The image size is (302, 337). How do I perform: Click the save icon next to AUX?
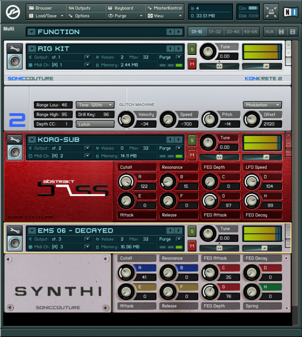coord(293,32)
